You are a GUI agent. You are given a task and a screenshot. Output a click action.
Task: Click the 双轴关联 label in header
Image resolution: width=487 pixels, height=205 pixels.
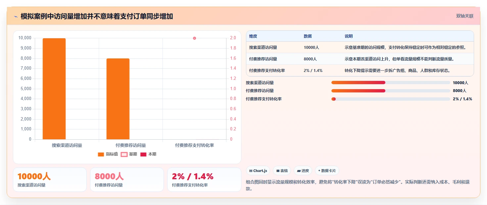(465, 16)
